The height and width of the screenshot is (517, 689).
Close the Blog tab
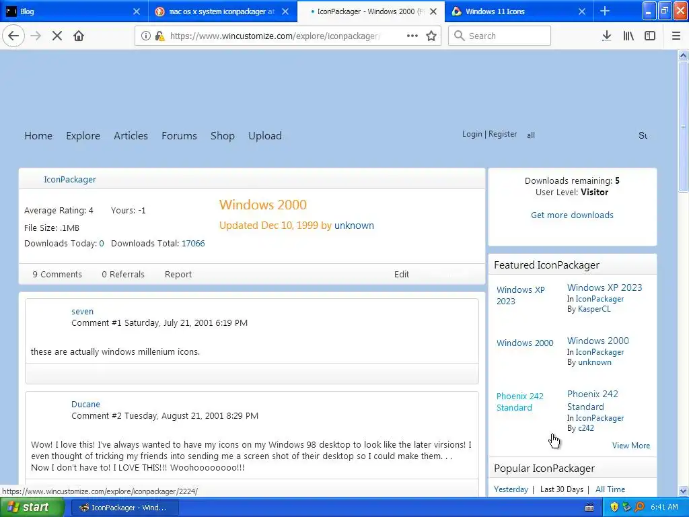coord(137,11)
